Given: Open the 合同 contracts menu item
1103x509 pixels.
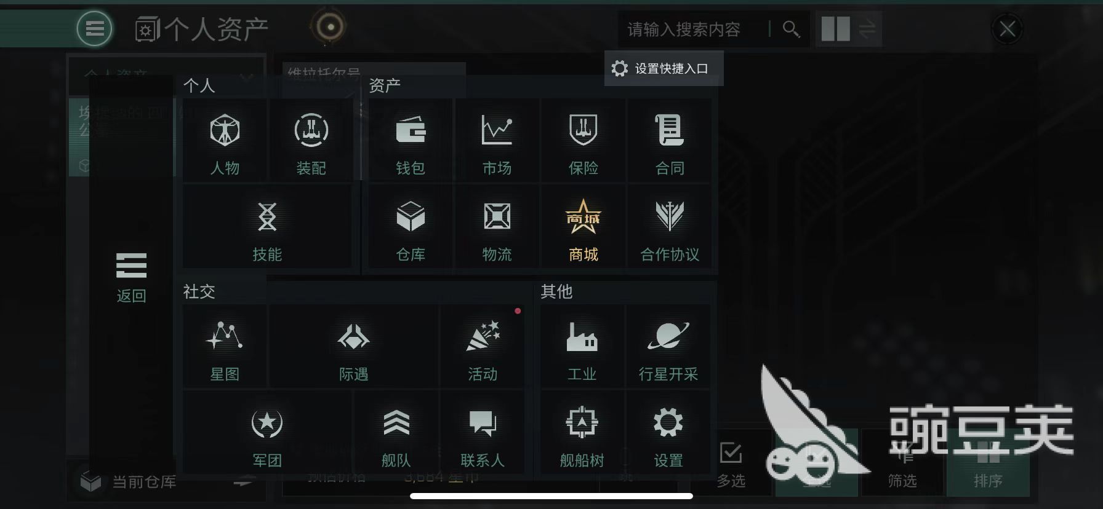Looking at the screenshot, I should (x=670, y=140).
